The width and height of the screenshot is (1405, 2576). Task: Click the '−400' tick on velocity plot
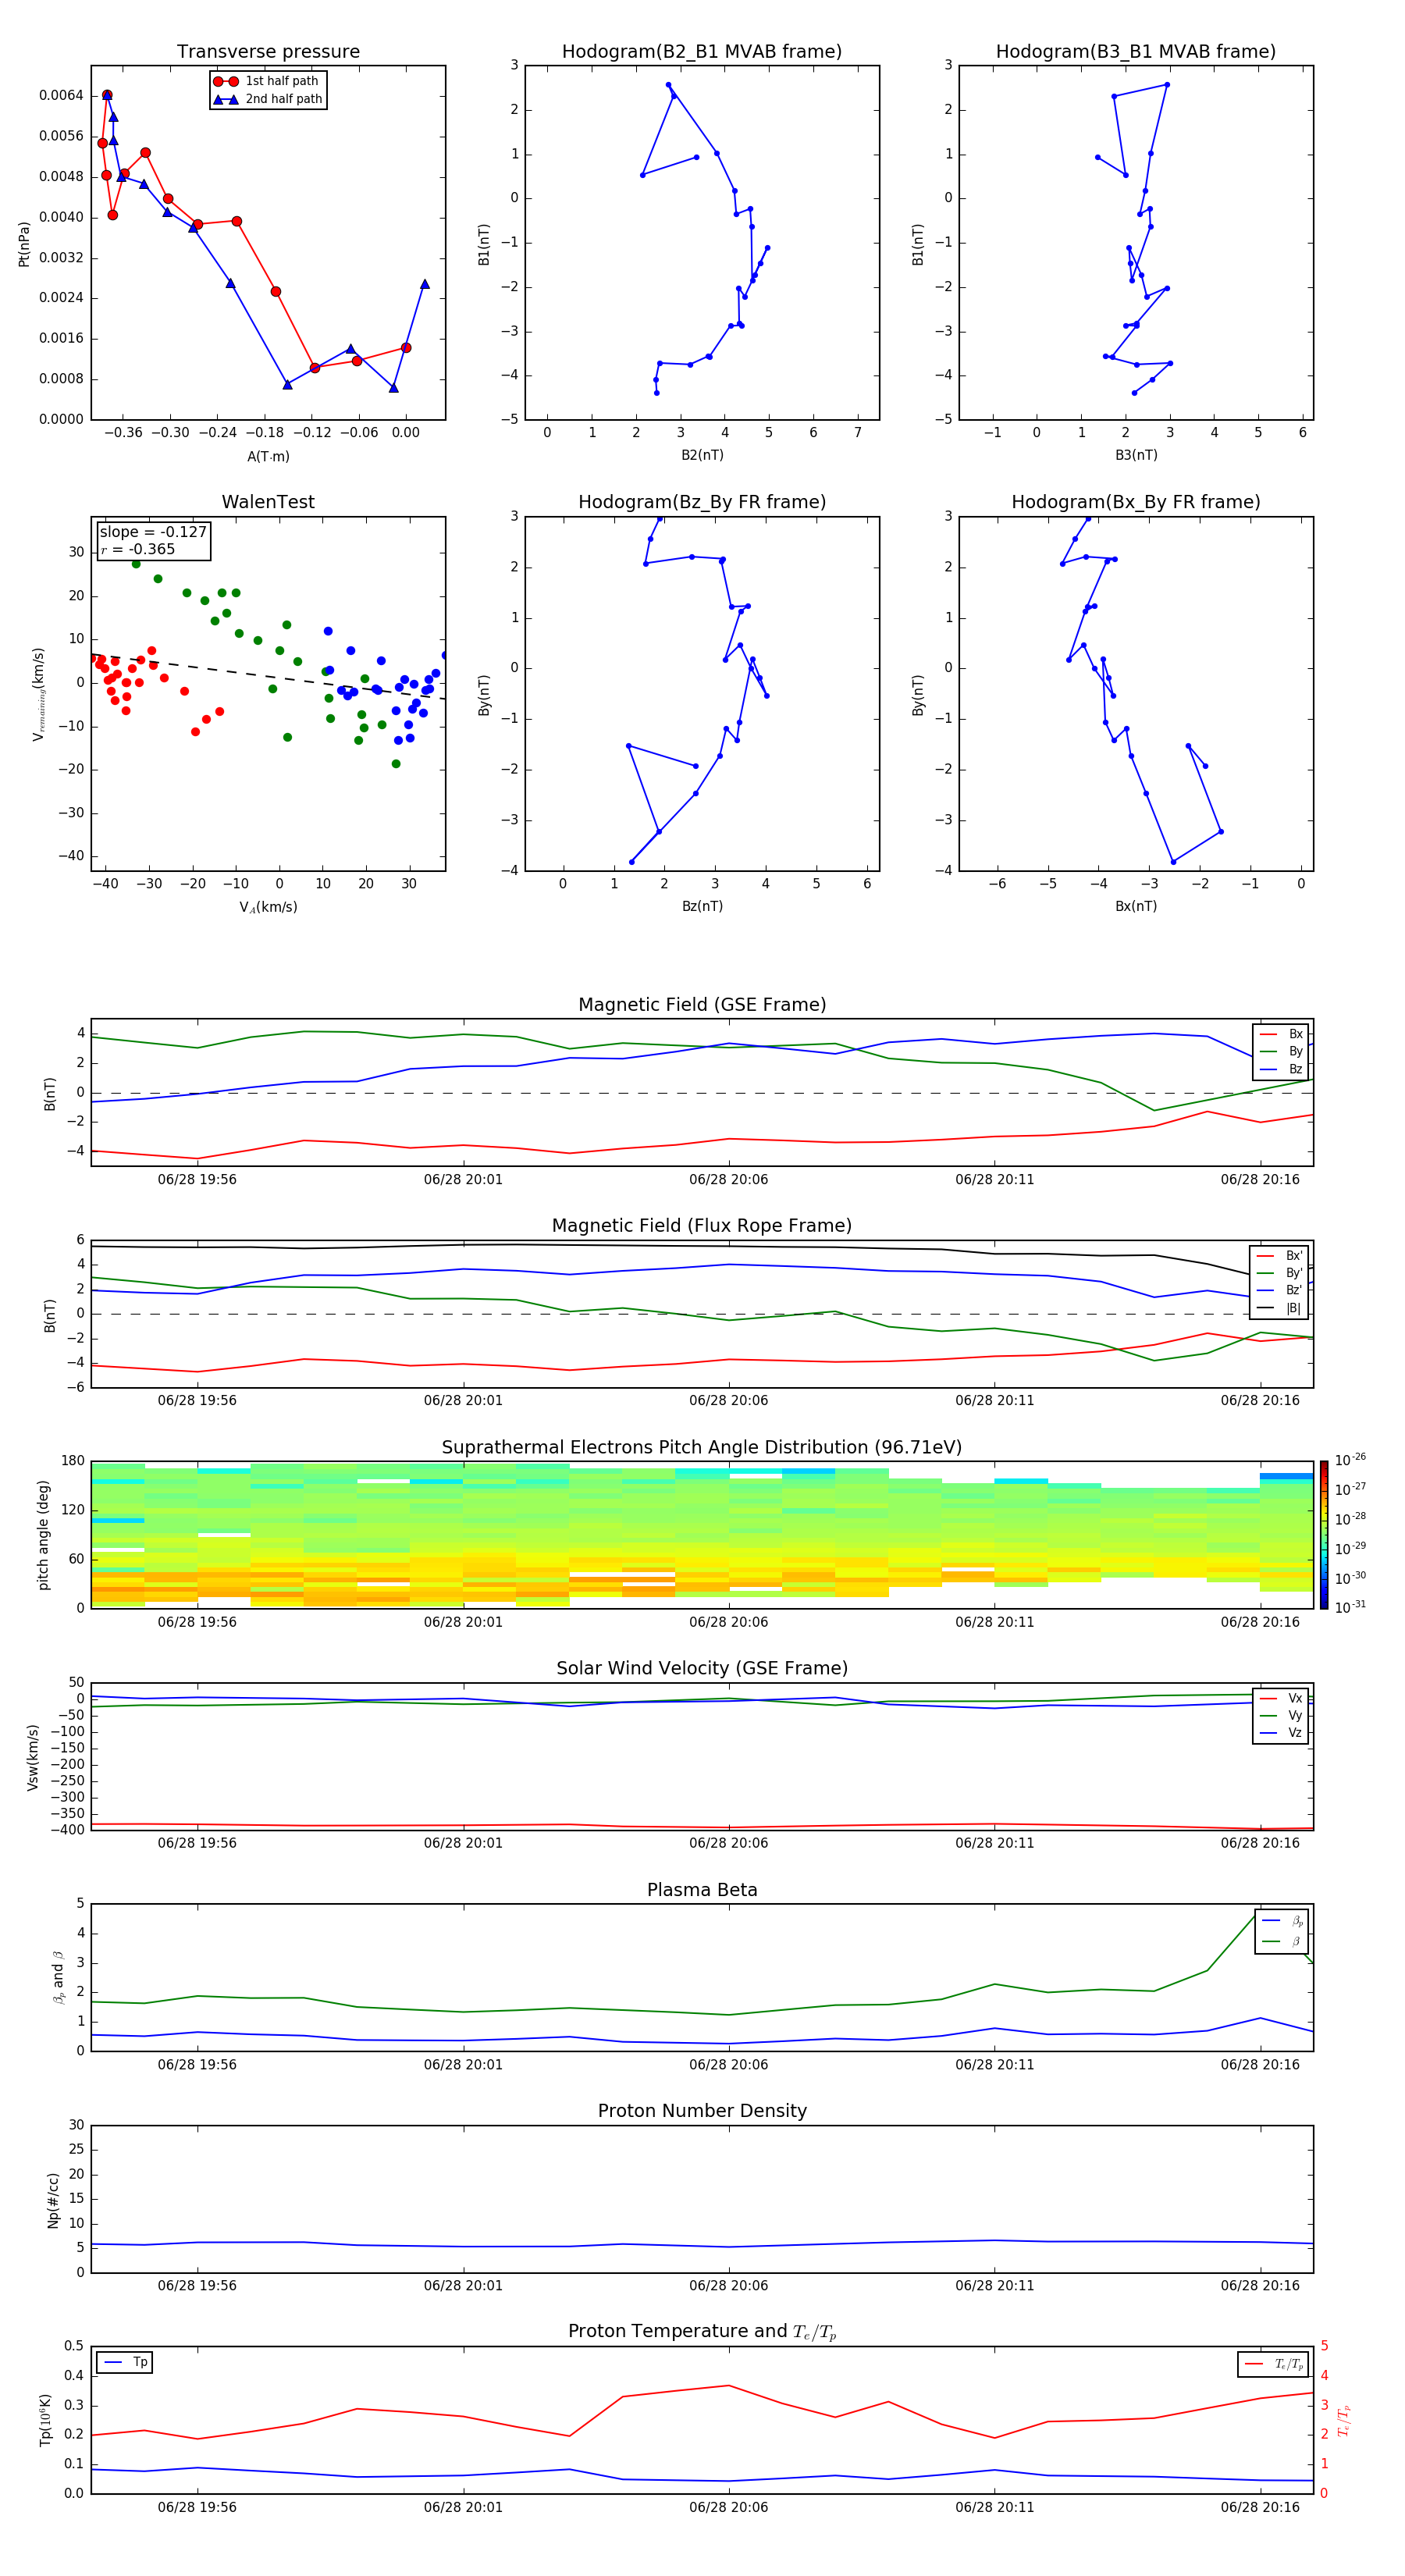[x=68, y=1830]
